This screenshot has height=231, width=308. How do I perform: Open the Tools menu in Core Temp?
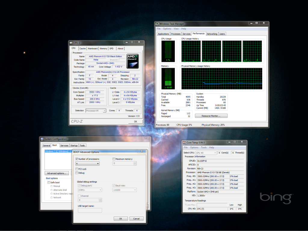(x=204, y=147)
